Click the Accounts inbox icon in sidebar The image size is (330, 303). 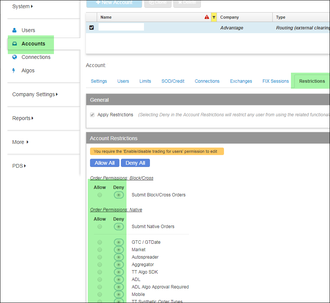click(15, 44)
